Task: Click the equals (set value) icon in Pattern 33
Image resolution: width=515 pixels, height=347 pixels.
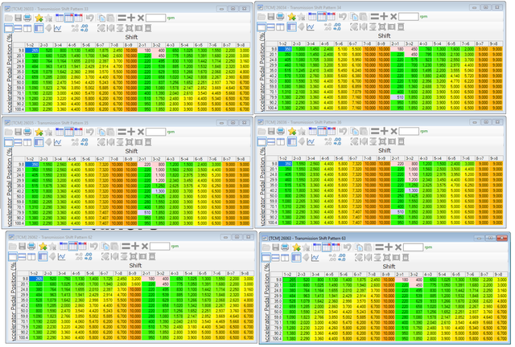Action: click(122, 18)
